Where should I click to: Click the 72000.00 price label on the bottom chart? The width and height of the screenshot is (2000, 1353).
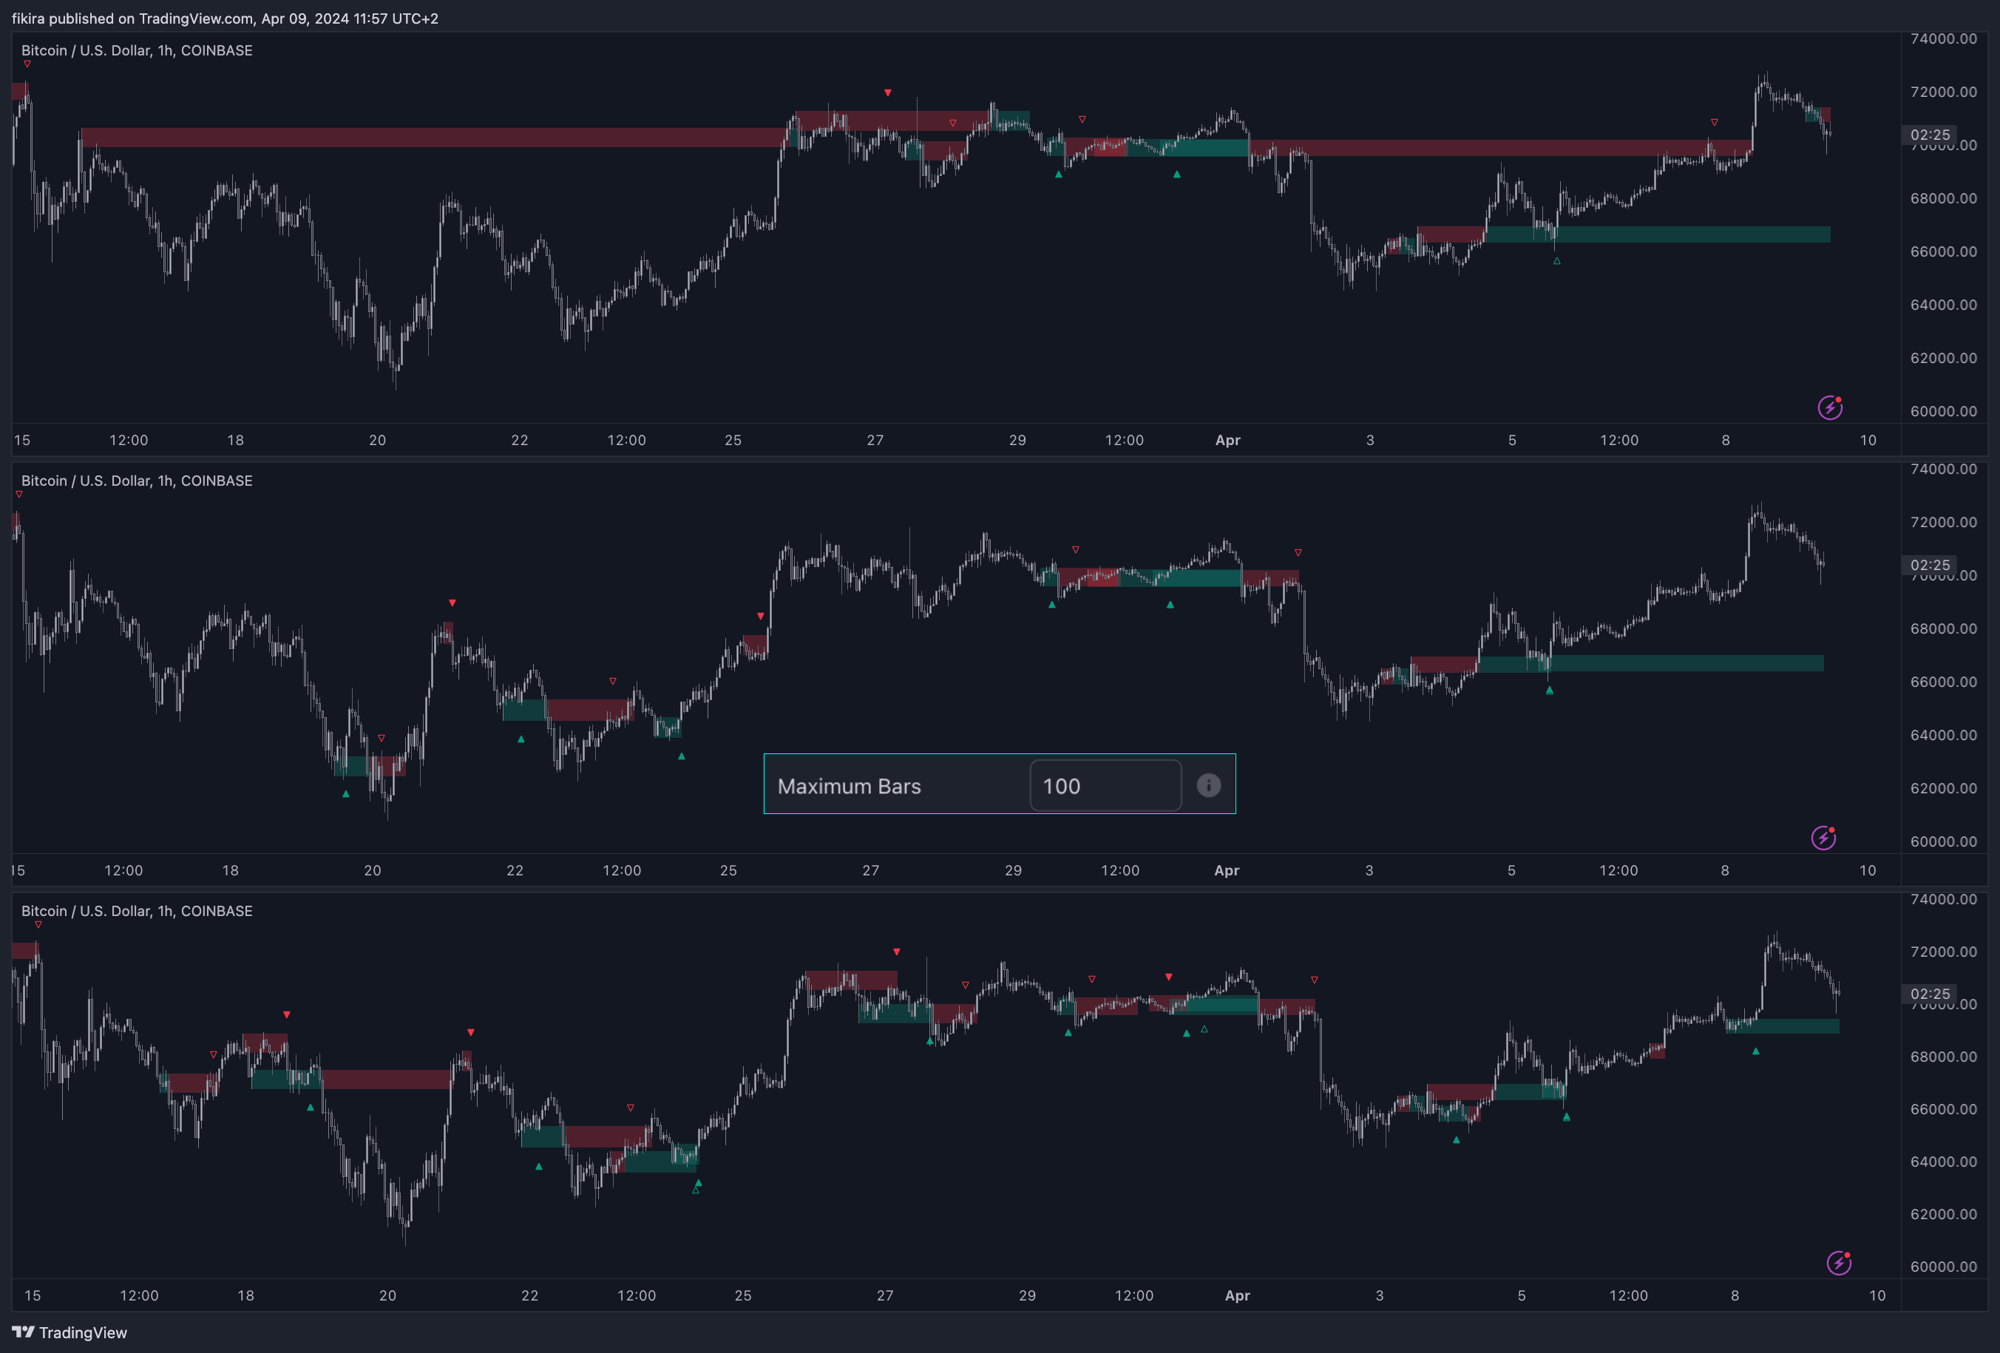[1943, 951]
